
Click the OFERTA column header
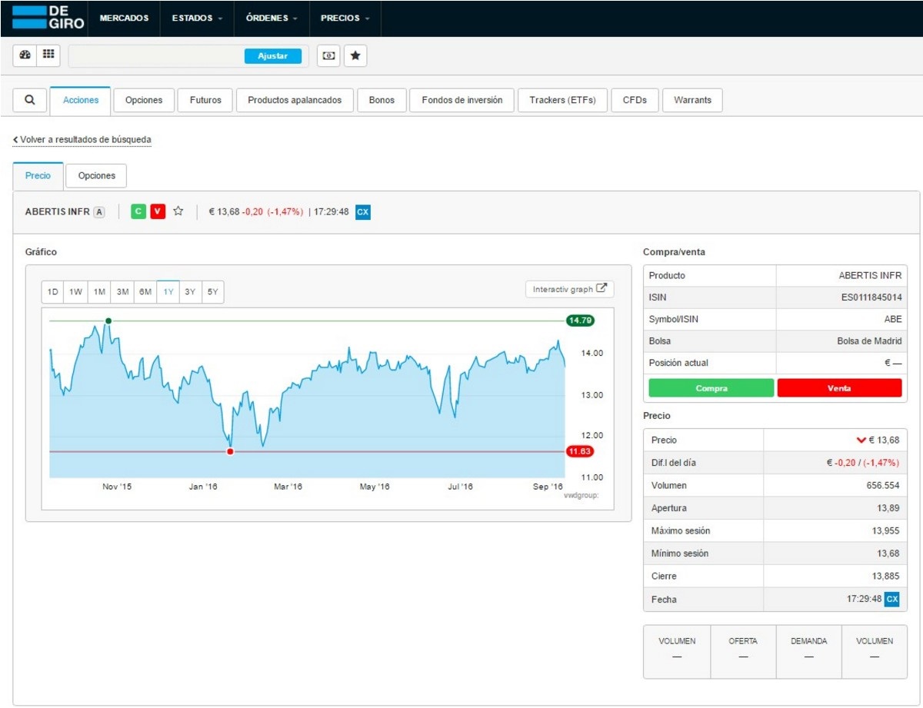(x=743, y=641)
